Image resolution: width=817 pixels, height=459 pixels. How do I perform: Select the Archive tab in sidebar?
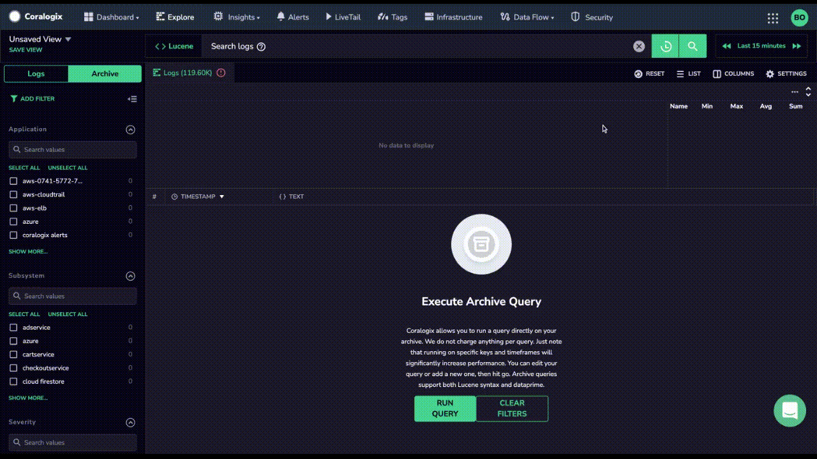[105, 74]
